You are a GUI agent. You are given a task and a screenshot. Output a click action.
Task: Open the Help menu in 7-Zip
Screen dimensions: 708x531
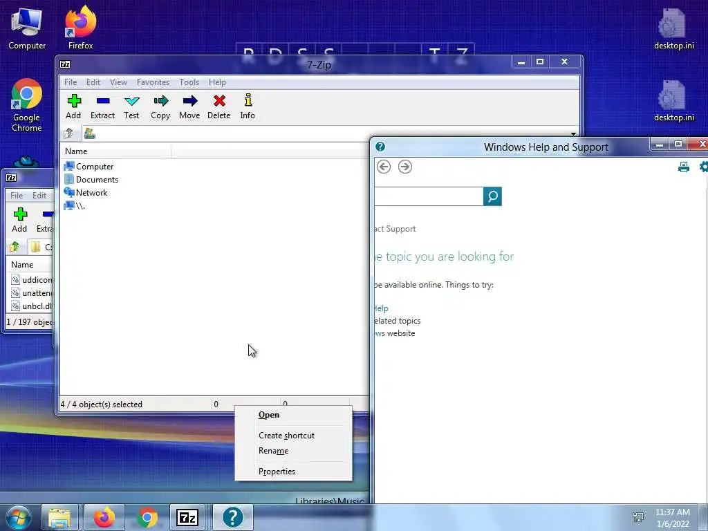coord(217,82)
